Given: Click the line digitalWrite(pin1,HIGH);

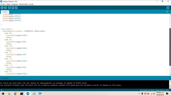Looking at the screenshot, I should click(17, 35).
